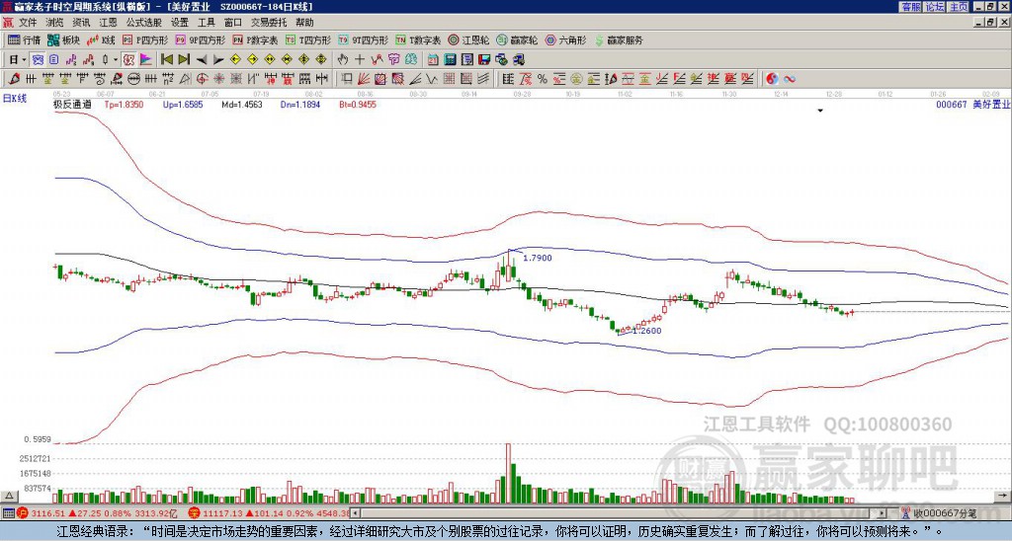Open the 交易委托 menu

269,23
